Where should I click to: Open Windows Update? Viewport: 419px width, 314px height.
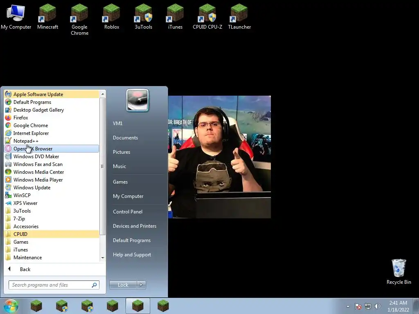pyautogui.click(x=52, y=187)
